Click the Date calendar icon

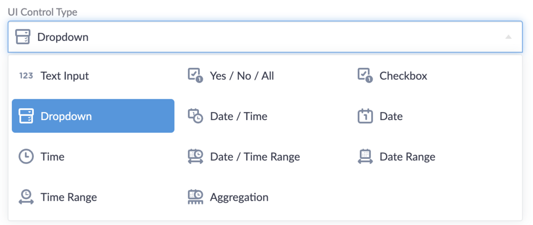[365, 116]
